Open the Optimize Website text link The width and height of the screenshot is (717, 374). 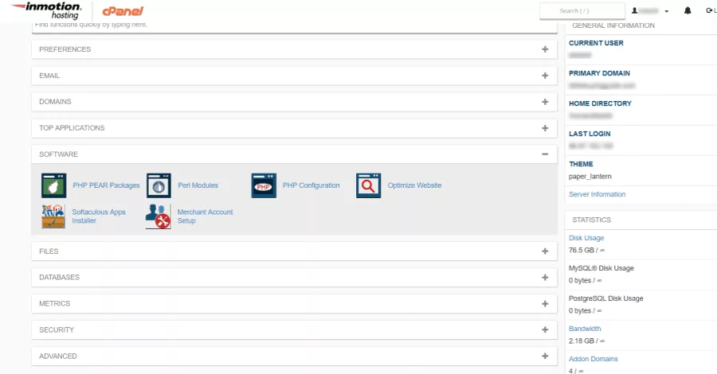tap(415, 185)
